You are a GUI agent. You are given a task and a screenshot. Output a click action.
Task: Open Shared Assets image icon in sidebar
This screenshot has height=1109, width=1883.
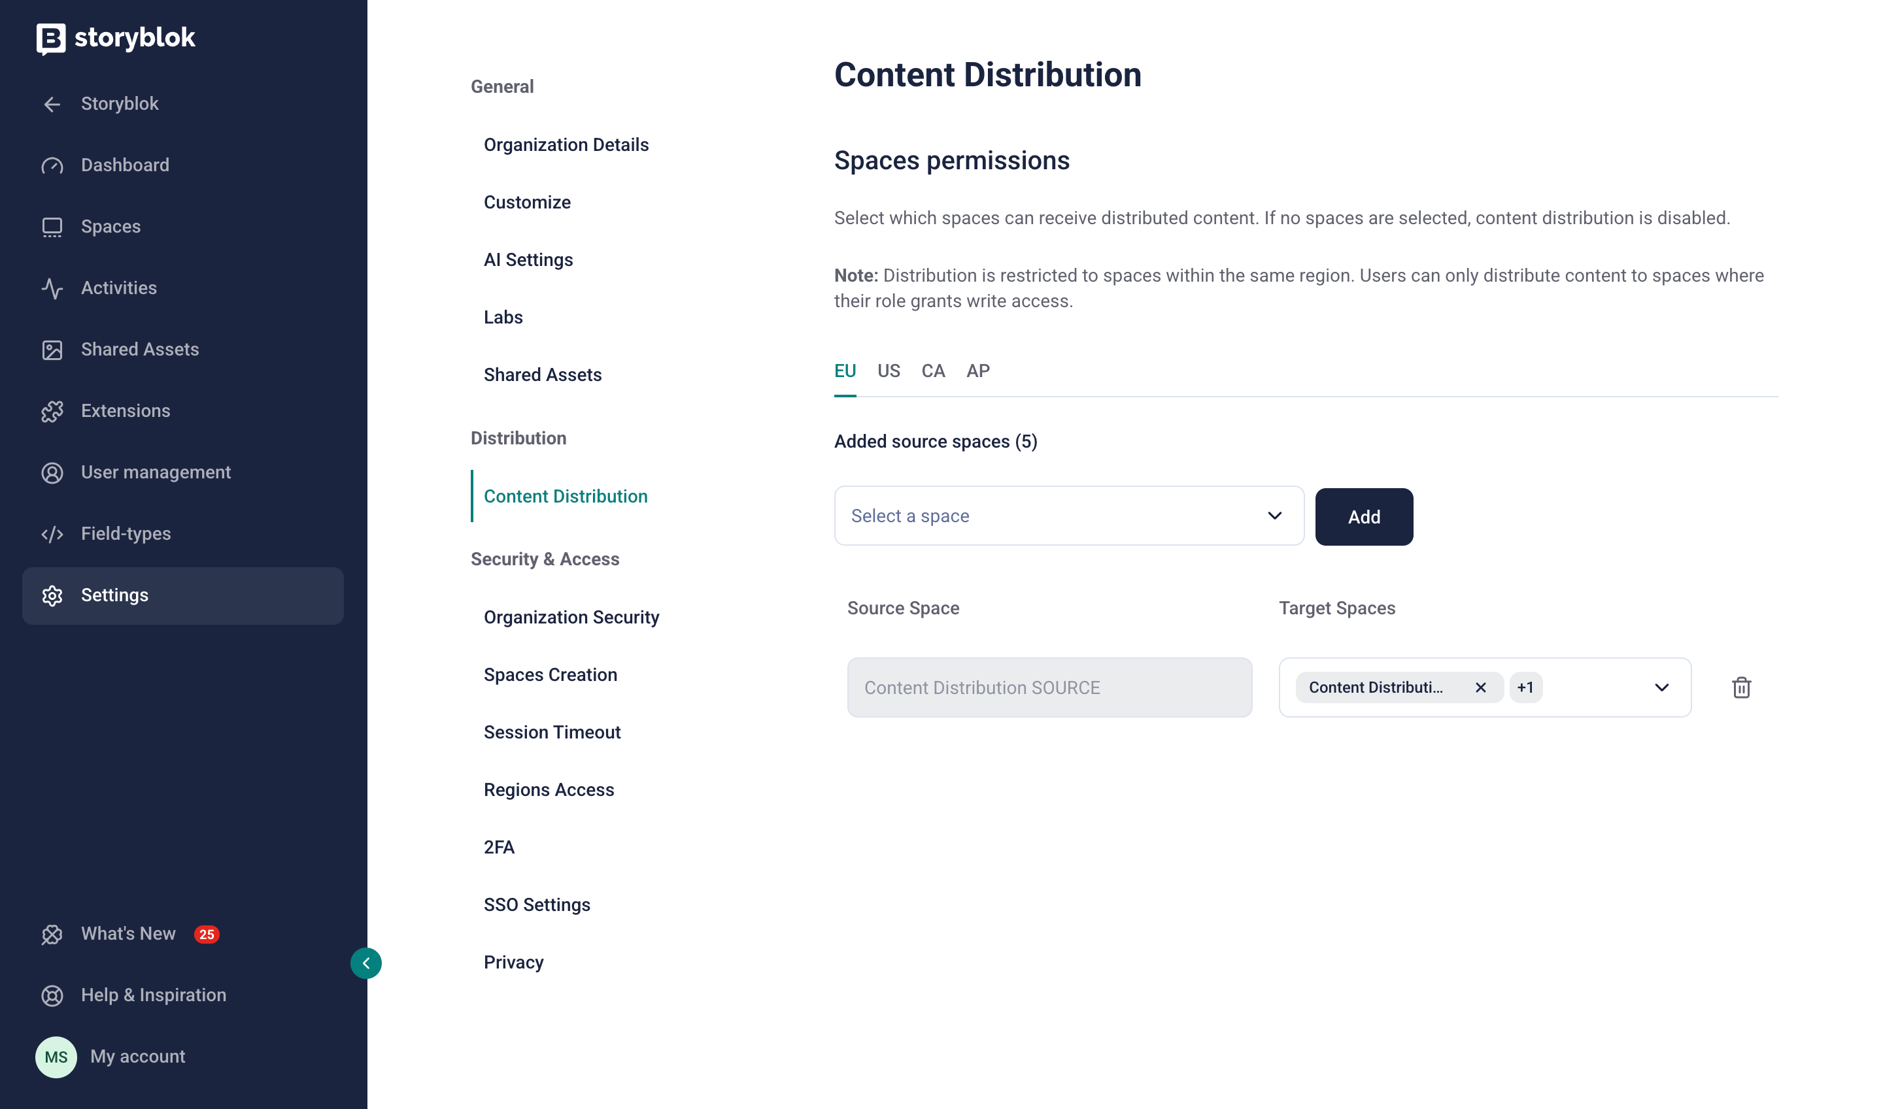coord(52,350)
